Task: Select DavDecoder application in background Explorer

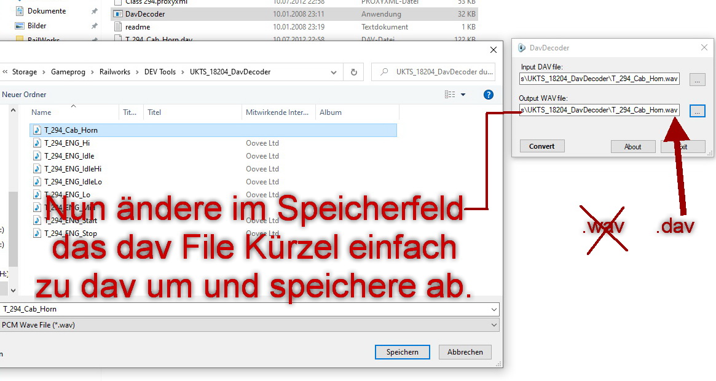Action: [294, 14]
